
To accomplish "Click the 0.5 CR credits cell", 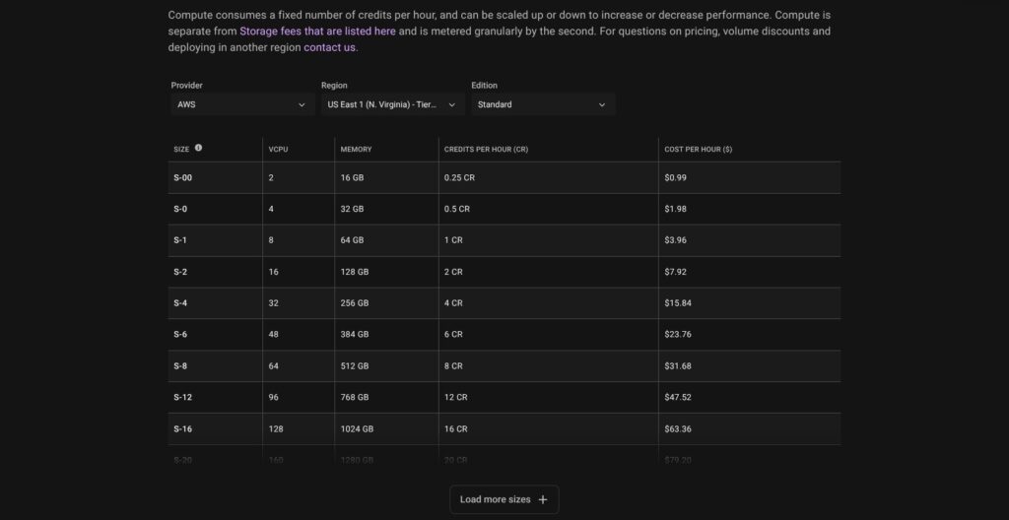I will (548, 209).
